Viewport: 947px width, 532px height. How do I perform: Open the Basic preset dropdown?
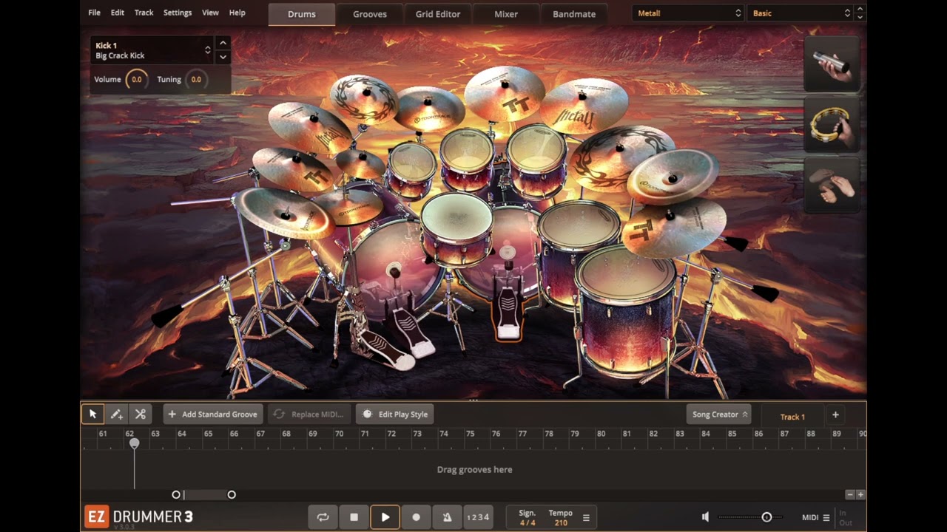tap(800, 13)
